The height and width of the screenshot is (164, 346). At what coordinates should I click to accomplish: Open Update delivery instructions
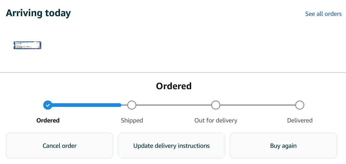pos(171,146)
